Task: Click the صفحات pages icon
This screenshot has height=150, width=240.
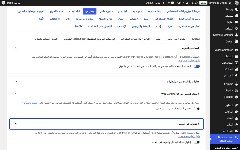Action: pos(236,16)
